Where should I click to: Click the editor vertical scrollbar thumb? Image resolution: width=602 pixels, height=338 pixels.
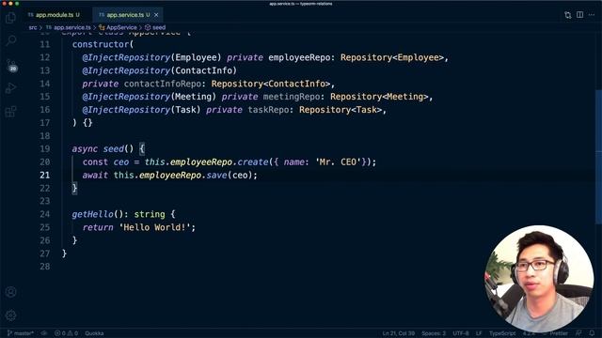598,157
